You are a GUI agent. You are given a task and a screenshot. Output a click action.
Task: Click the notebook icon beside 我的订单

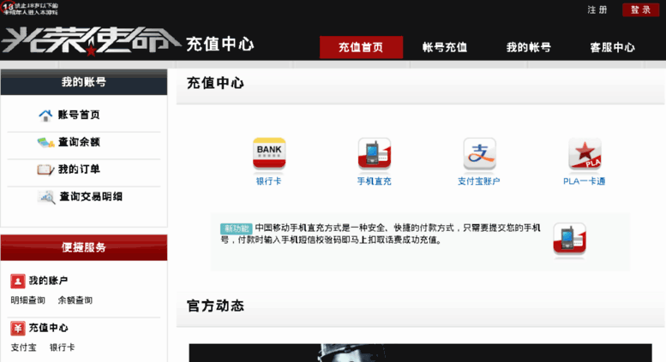pos(45,169)
